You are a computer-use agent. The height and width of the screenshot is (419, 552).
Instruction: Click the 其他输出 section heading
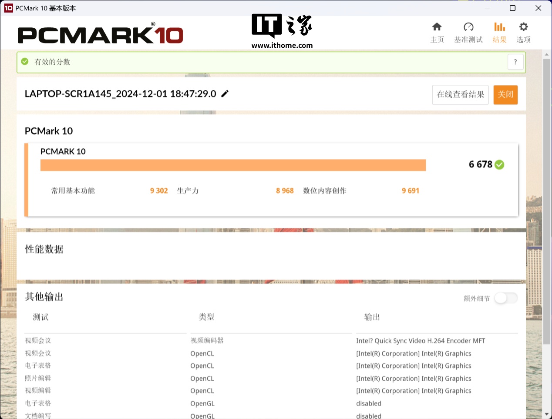44,297
